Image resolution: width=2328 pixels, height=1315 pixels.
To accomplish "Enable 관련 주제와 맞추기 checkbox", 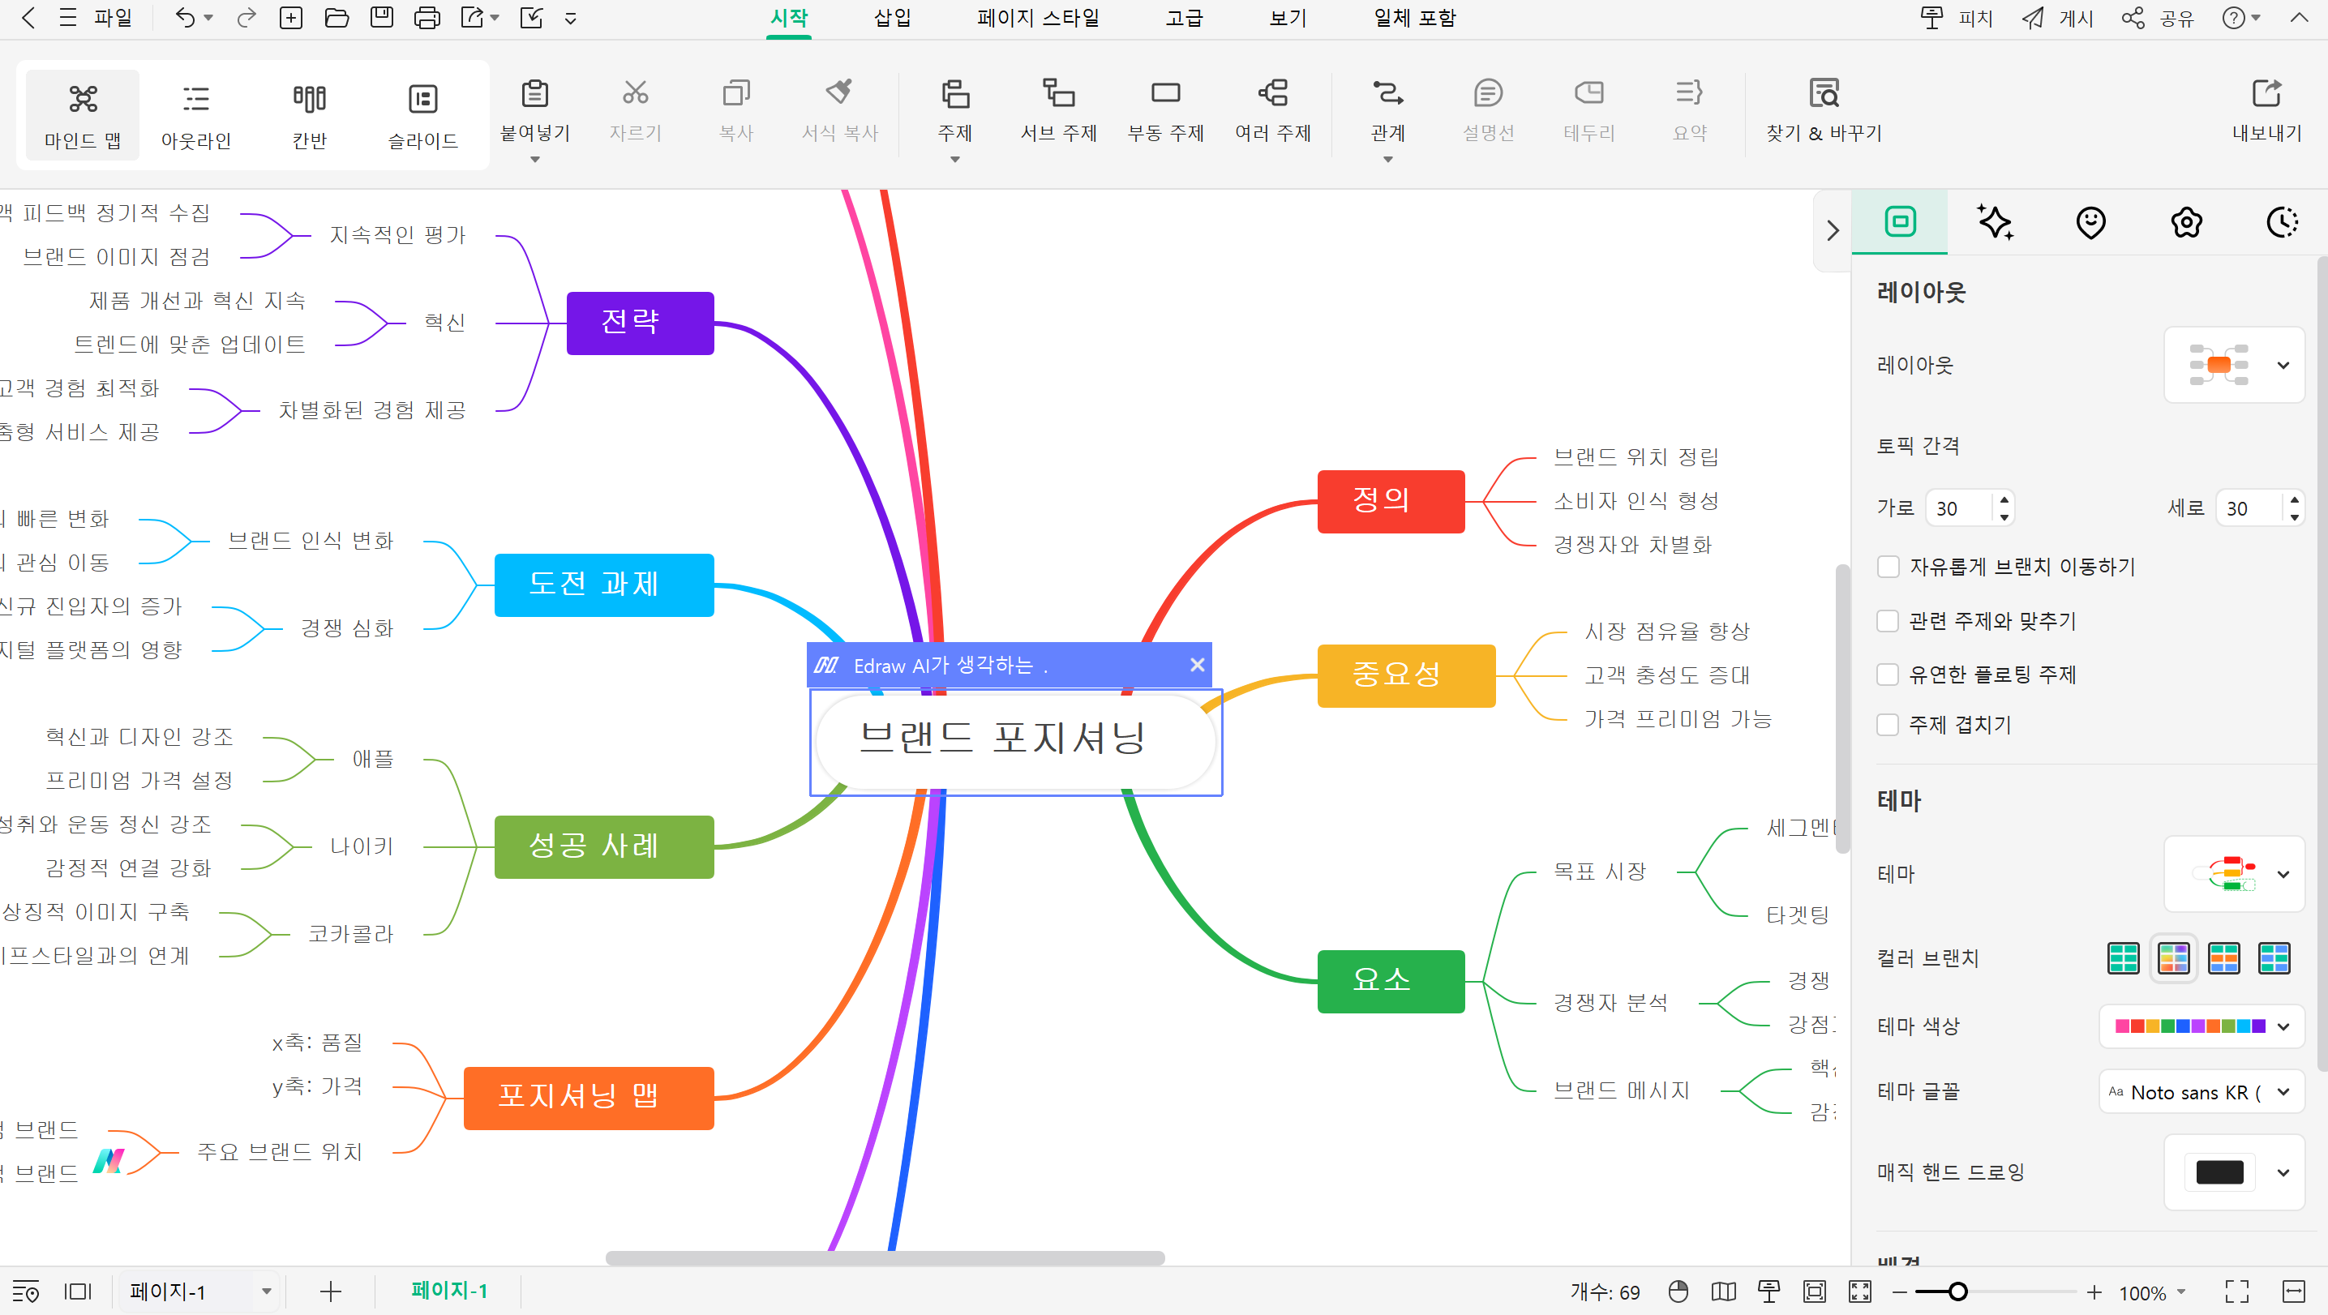I will tap(1887, 621).
